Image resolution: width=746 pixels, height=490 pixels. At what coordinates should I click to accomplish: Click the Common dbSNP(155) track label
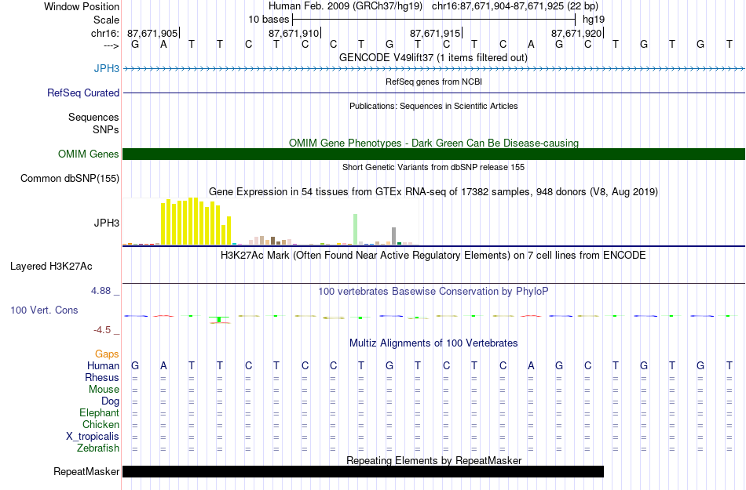point(69,179)
